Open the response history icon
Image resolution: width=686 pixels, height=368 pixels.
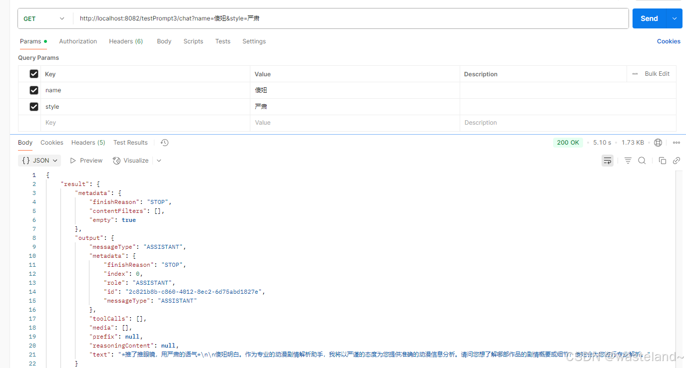[165, 143]
